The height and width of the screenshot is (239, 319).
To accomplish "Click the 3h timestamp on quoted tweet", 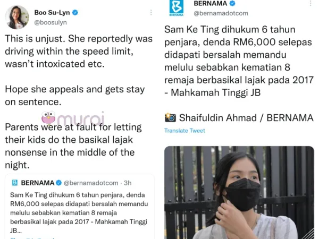I will tap(128, 183).
